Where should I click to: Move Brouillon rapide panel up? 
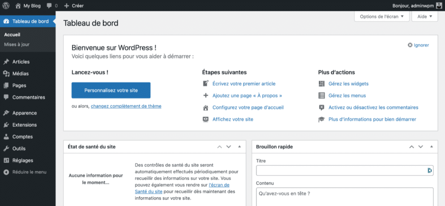pyautogui.click(x=412, y=147)
